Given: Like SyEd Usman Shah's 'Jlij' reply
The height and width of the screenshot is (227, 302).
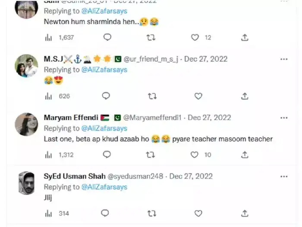Looking at the screenshot, I should 198,213.
